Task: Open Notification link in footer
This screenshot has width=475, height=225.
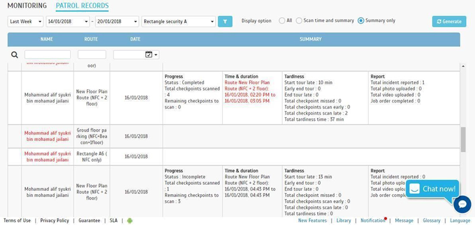Action: [373, 220]
